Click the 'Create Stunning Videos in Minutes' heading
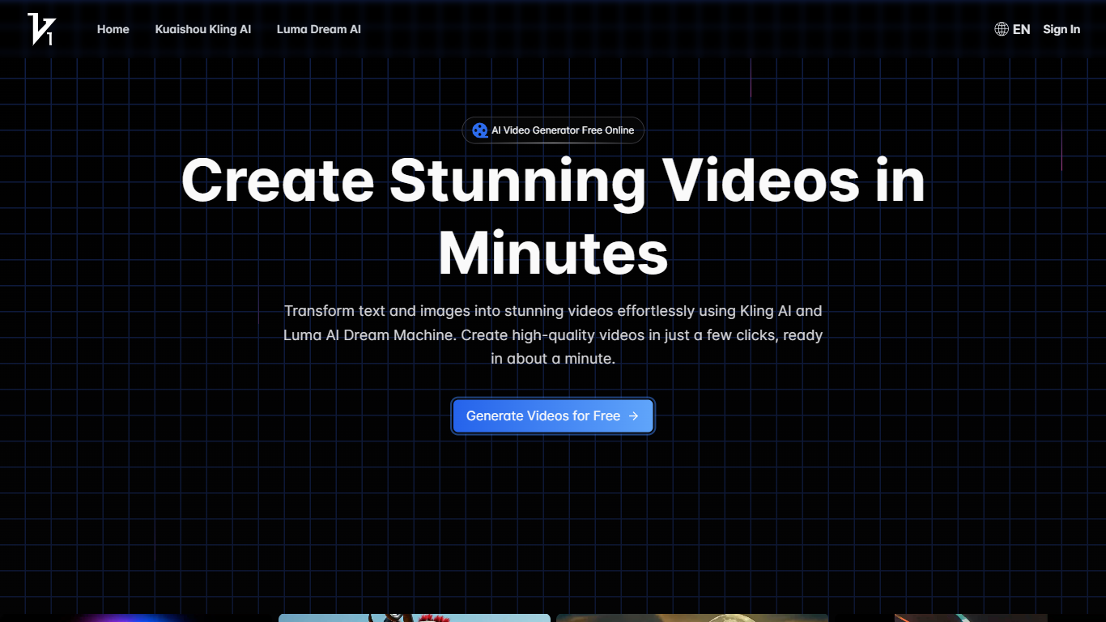The width and height of the screenshot is (1106, 622). [553, 217]
